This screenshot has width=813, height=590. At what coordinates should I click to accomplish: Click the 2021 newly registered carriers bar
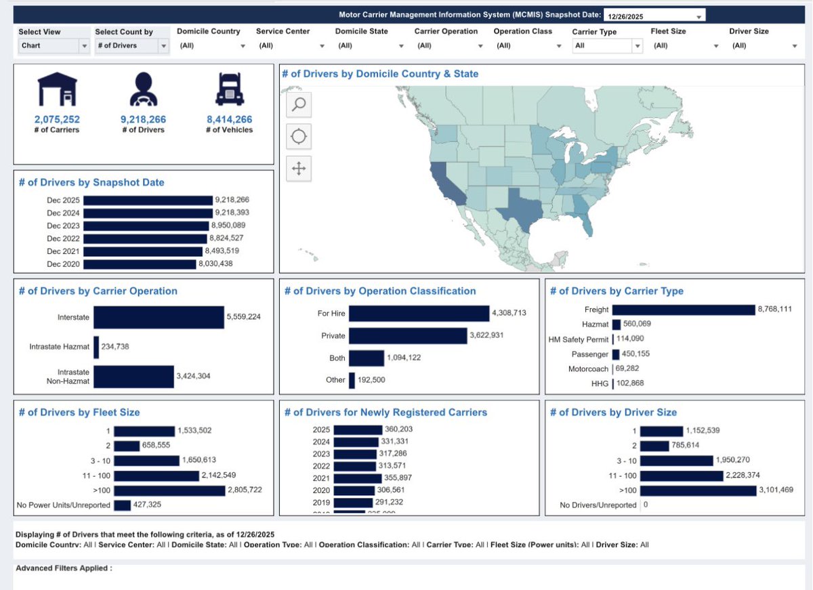point(358,478)
